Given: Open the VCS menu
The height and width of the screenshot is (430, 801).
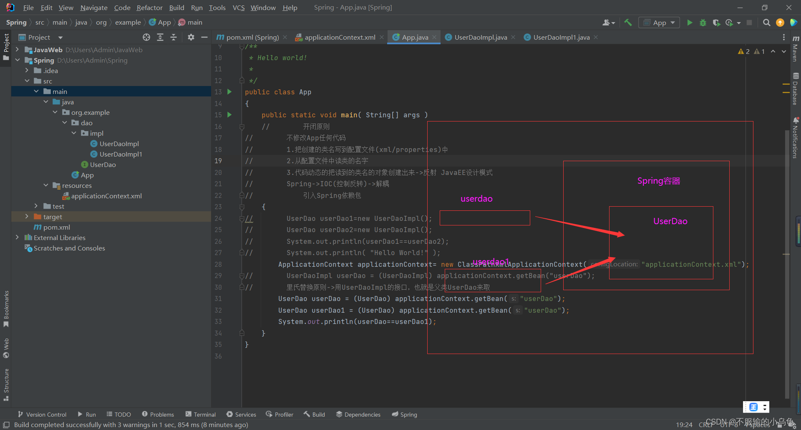Looking at the screenshot, I should coord(239,8).
